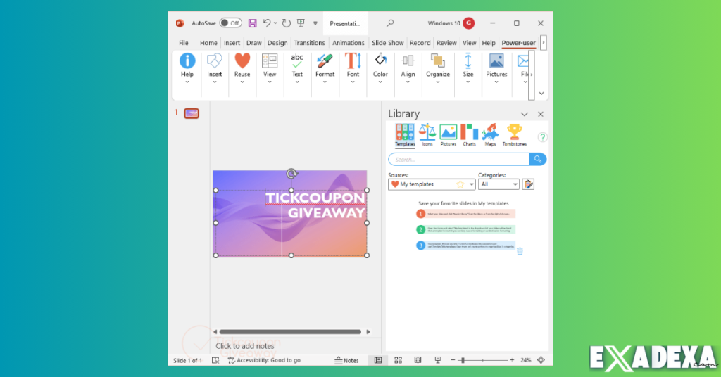Click the zoom slider handle

[x=462, y=360]
